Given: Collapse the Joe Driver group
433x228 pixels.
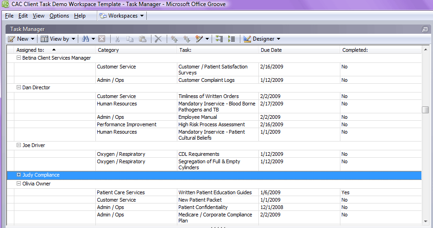Looking at the screenshot, I should click(x=19, y=145).
